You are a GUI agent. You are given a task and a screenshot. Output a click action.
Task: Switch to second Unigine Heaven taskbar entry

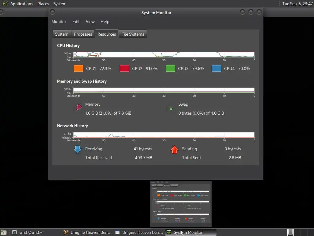pyautogui.click(x=139, y=232)
